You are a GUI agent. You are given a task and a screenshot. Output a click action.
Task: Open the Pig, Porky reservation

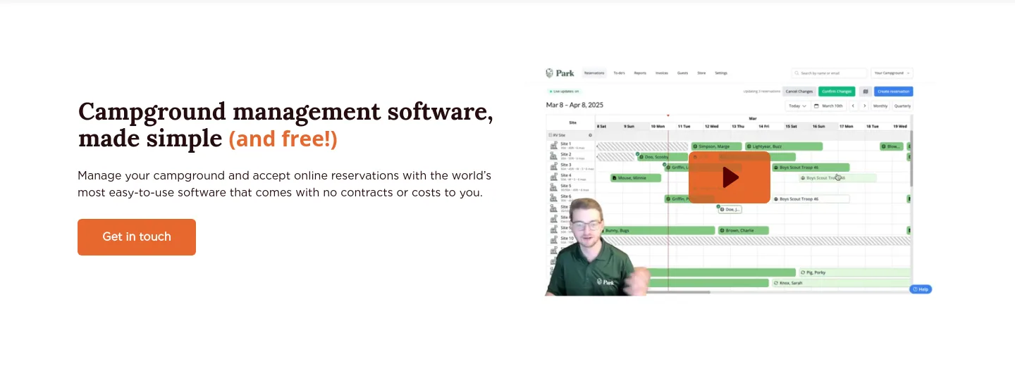854,272
